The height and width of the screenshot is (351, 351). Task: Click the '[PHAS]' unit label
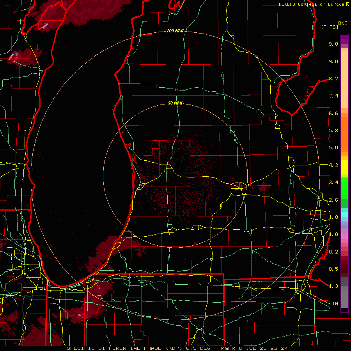click(x=330, y=27)
